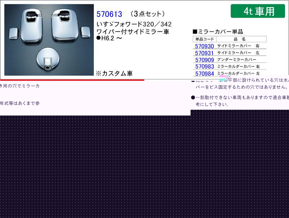Image resolution: width=289 pixels, height=218 pixels.
Task: Click the バーをビス固定するための穴 notice line
Action: 241,87
